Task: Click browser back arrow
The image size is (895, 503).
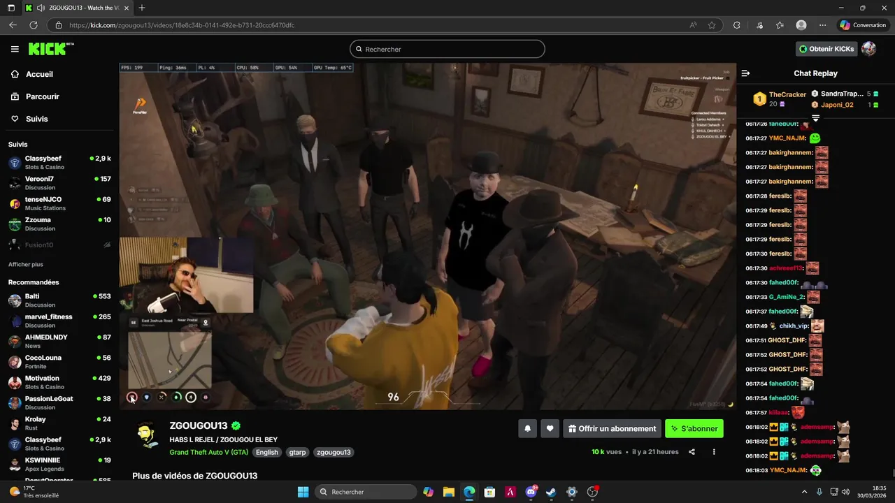Action: [13, 25]
